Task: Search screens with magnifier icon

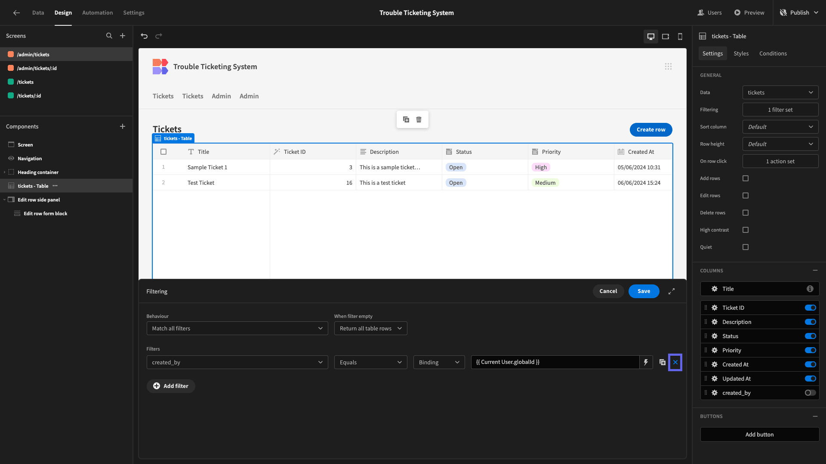Action: [x=109, y=36]
